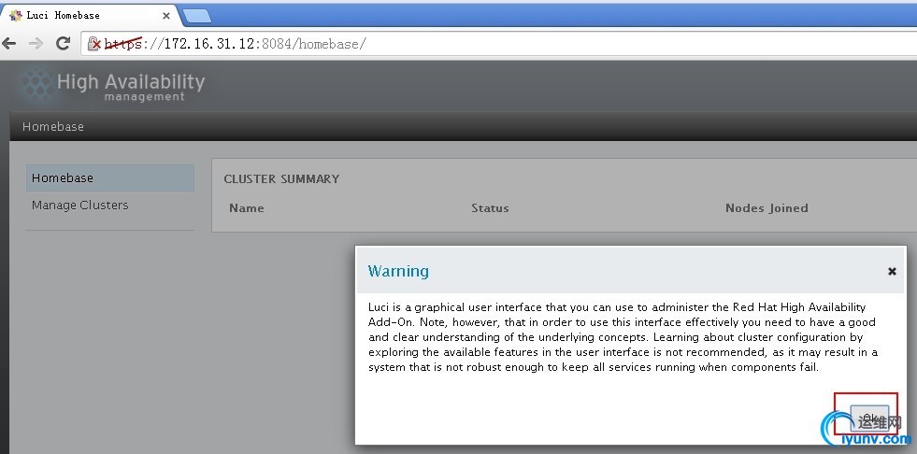Click OK in the Warning dialog

pyautogui.click(x=869, y=419)
